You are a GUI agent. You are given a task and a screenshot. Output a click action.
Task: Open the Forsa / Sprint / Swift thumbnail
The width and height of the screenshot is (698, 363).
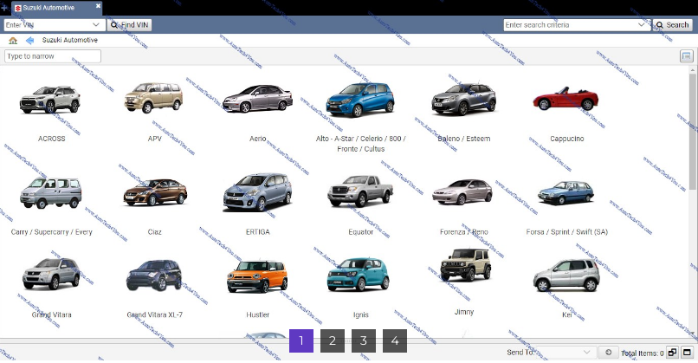[566, 192]
